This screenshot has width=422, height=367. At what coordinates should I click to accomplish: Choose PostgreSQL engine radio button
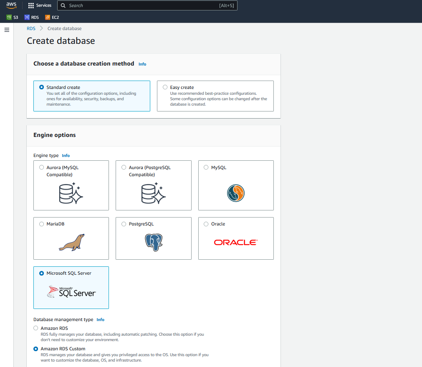tap(124, 224)
